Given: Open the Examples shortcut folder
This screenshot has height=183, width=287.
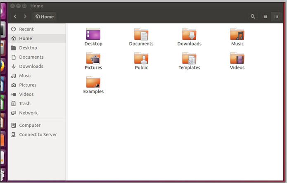Looking at the screenshot, I should tap(93, 82).
